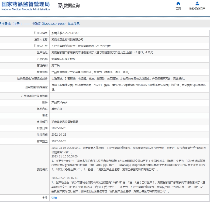Click the change entry dated 2023-08-03

click(x=129, y=150)
